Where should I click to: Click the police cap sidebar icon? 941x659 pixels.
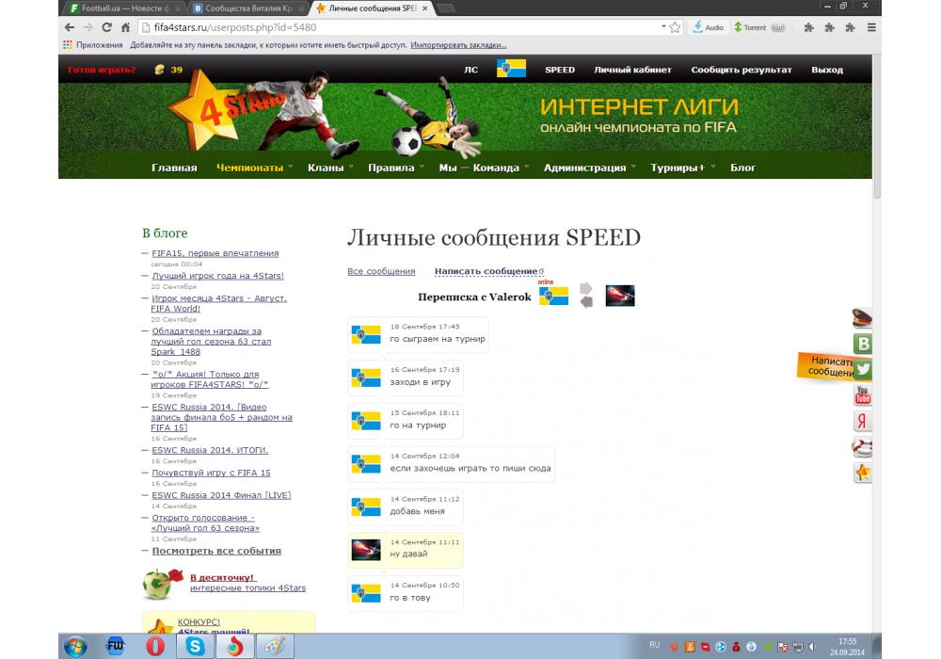click(862, 318)
